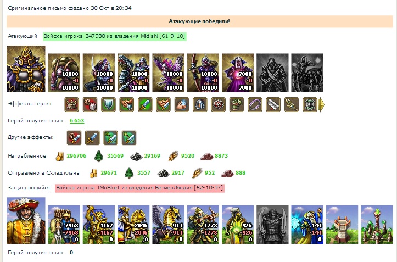397x262 pixels.
Task: Select the golden staff hero effect icon
Action: pyautogui.click(x=292, y=104)
